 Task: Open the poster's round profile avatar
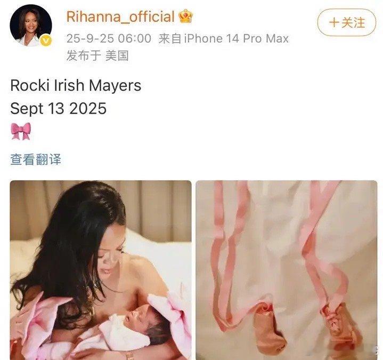click(x=31, y=25)
